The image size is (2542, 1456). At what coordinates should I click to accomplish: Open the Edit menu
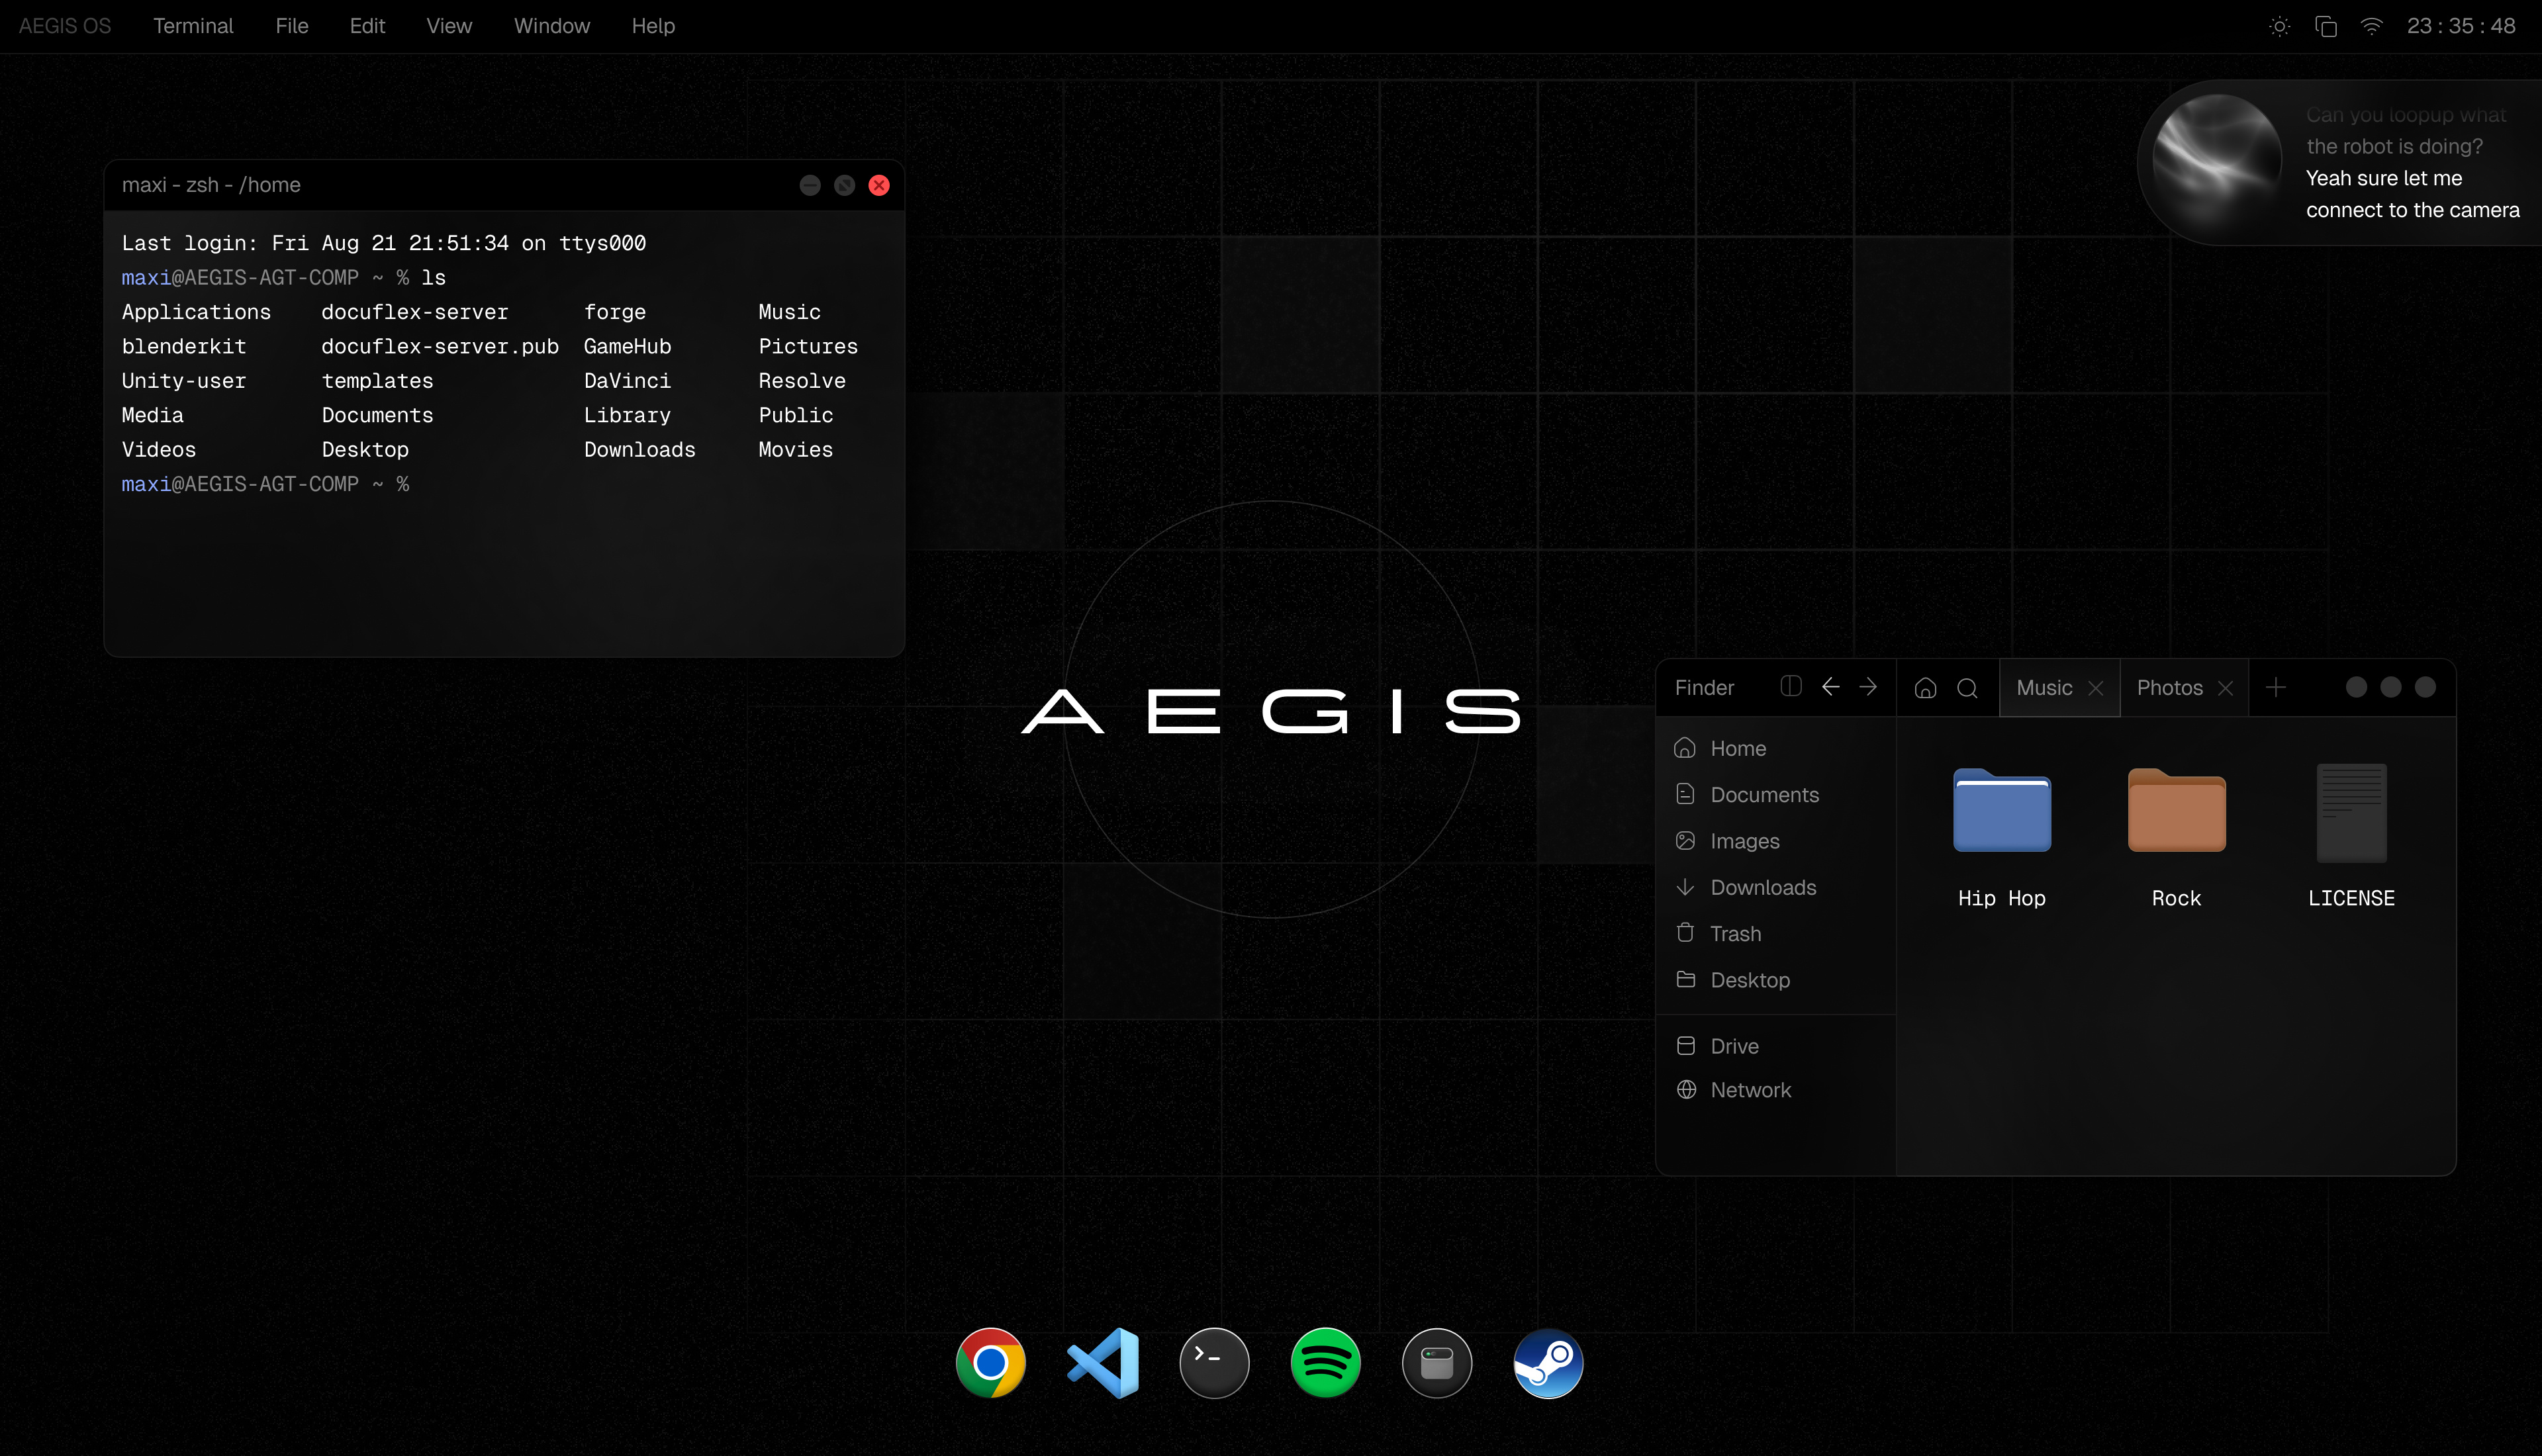click(367, 26)
